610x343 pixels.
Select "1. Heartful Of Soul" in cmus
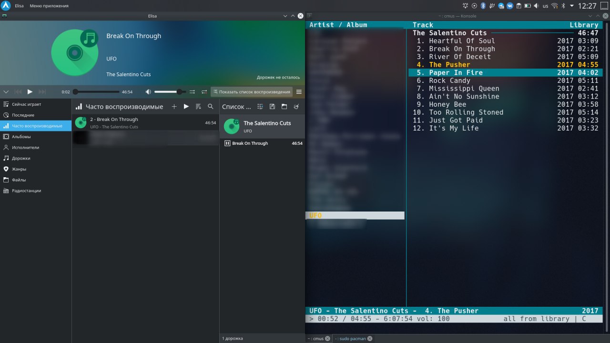coord(506,41)
